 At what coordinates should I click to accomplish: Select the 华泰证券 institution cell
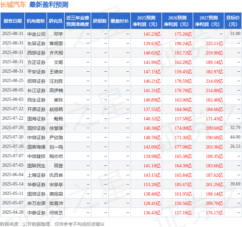(36, 185)
